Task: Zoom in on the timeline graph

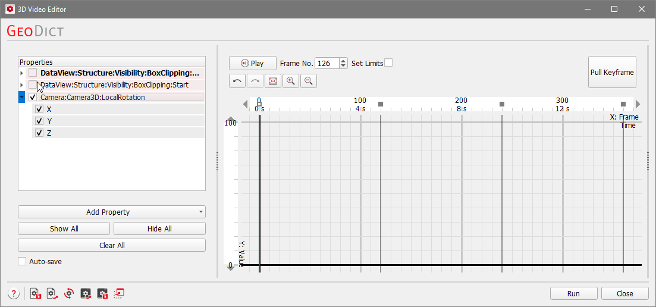Action: pyautogui.click(x=291, y=81)
